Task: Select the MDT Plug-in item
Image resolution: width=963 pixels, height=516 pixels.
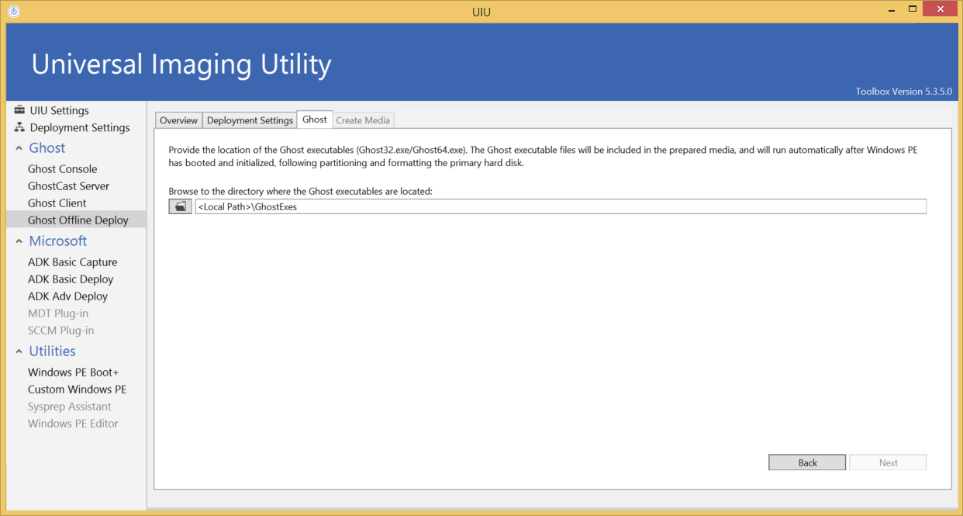Action: click(x=58, y=313)
